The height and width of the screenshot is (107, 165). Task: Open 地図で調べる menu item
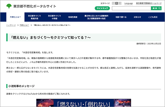pos(121,17)
